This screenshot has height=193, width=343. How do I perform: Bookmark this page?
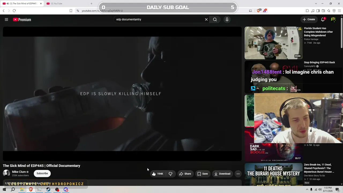(71, 11)
